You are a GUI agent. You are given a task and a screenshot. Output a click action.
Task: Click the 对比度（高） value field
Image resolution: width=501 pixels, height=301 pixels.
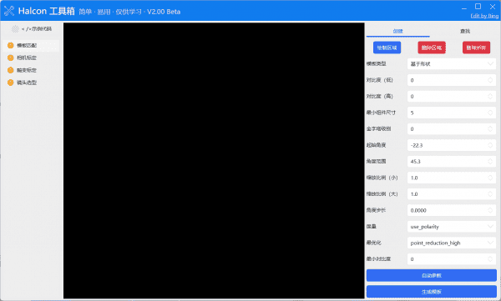pyautogui.click(x=452, y=97)
